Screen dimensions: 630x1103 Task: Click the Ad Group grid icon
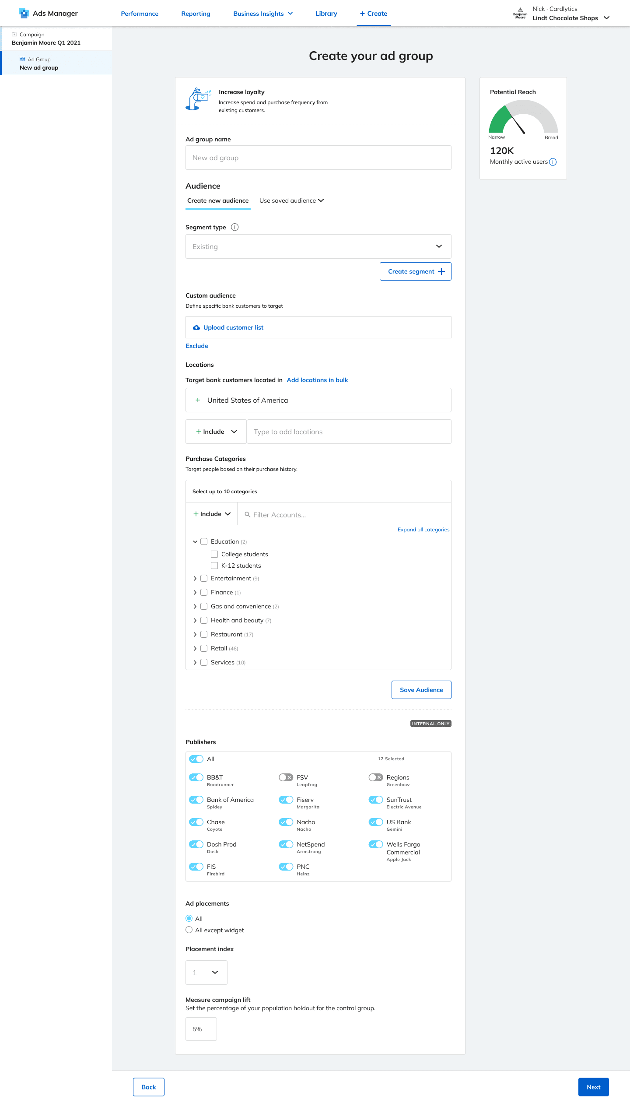point(22,59)
